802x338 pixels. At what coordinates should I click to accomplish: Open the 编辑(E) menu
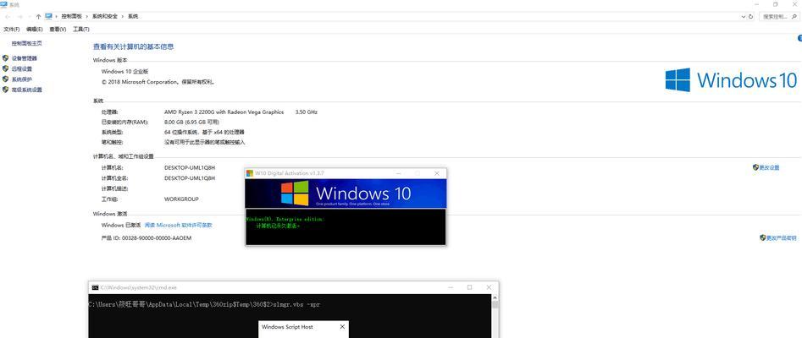pyautogui.click(x=34, y=30)
